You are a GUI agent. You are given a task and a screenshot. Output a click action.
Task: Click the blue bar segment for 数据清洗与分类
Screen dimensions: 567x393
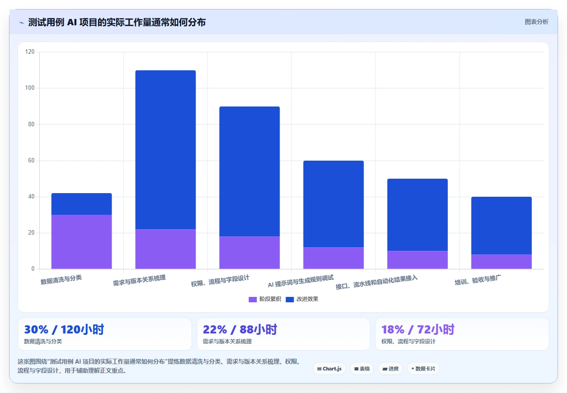(x=82, y=204)
